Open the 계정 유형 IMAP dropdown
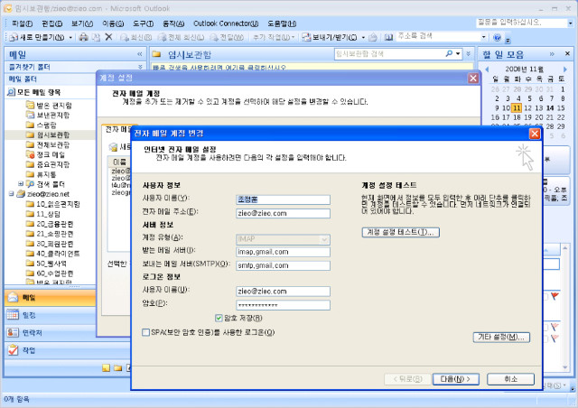This screenshot has height=408, width=578. pos(324,239)
